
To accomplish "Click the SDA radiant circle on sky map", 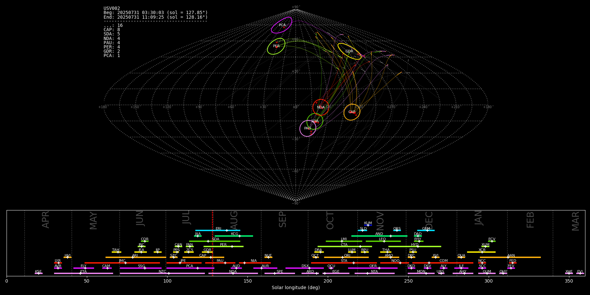I will [315, 121].
